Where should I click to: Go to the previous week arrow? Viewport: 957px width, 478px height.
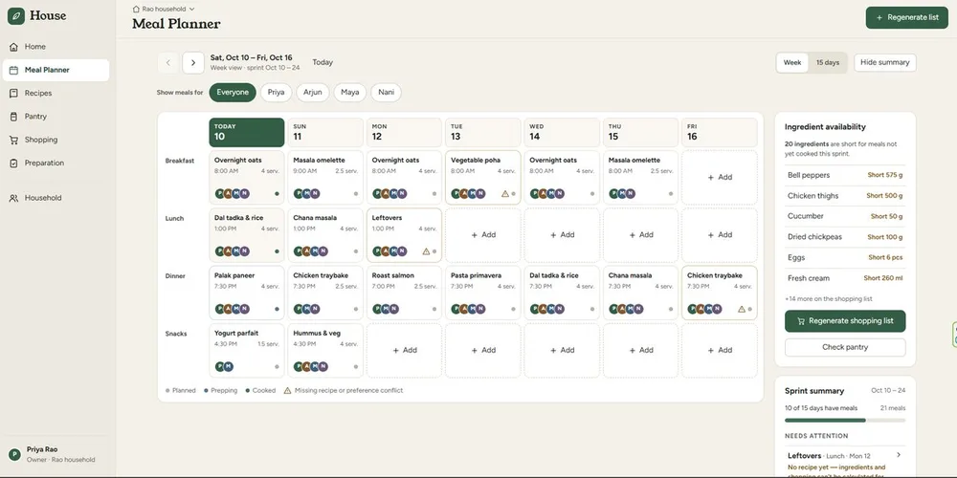[x=168, y=63]
